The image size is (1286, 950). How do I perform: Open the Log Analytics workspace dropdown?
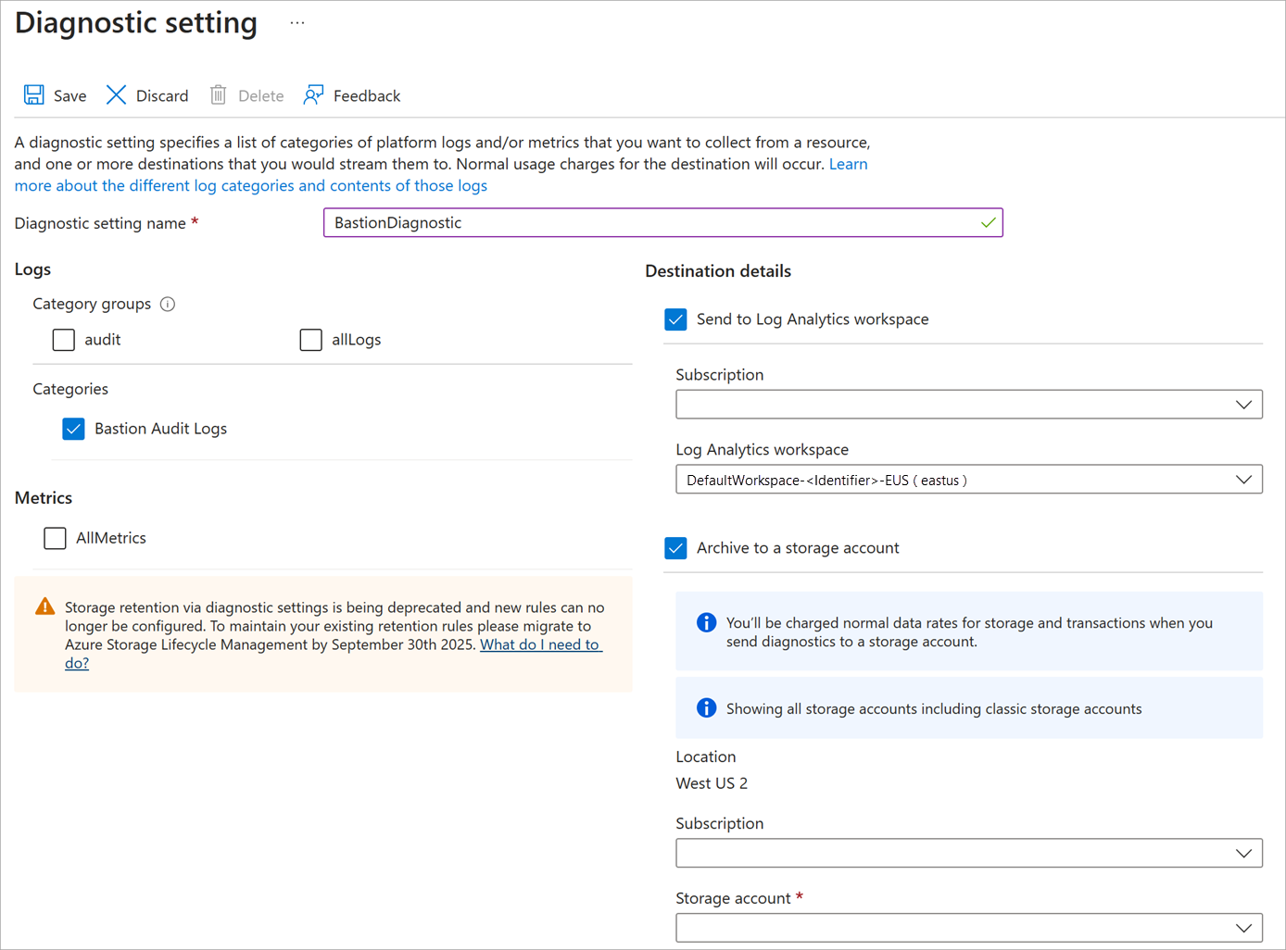(x=969, y=480)
